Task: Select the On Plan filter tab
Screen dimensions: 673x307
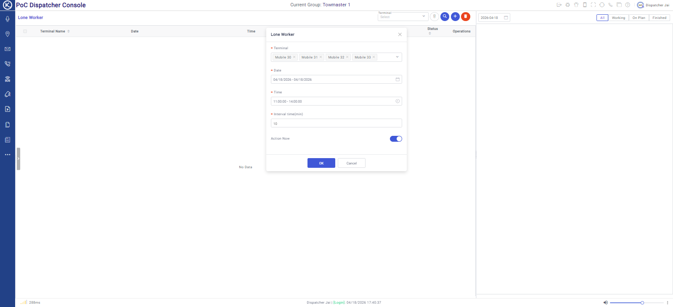Action: 639,18
